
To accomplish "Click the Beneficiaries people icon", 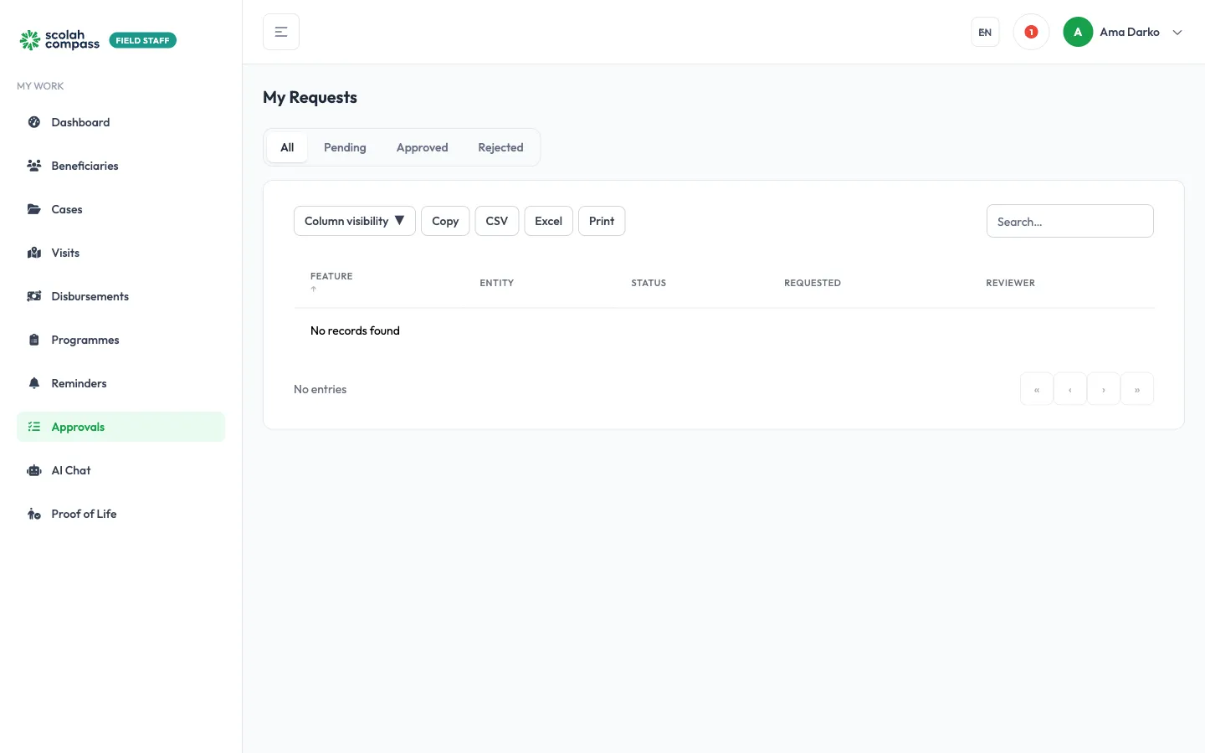I will (x=34, y=166).
